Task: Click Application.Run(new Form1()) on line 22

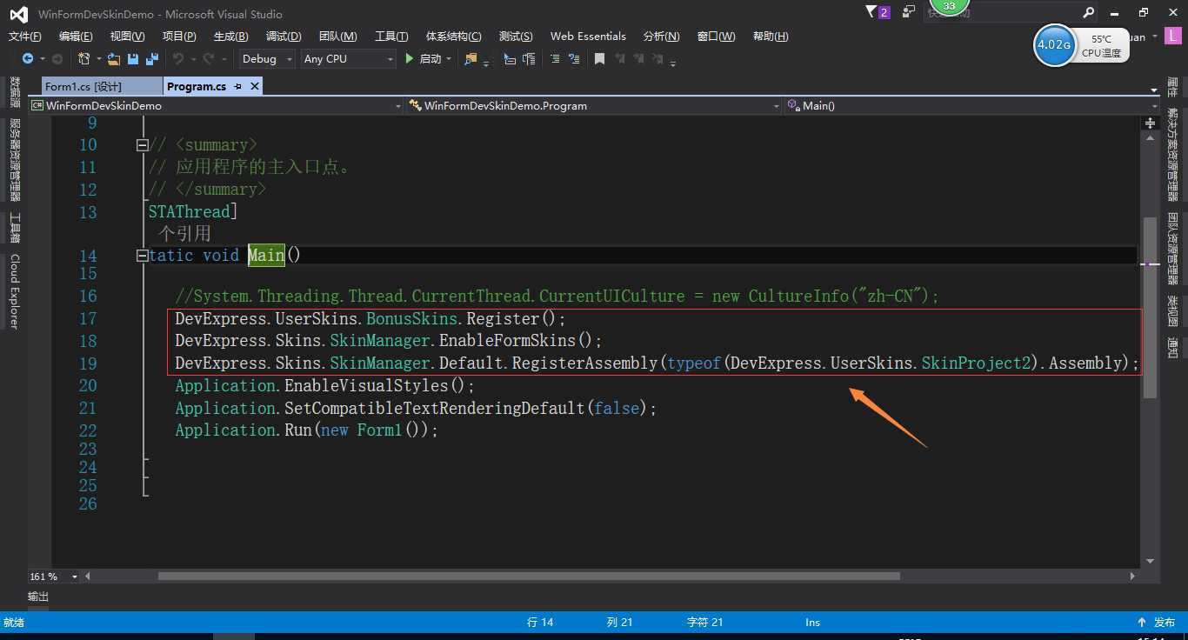Action: point(307,430)
